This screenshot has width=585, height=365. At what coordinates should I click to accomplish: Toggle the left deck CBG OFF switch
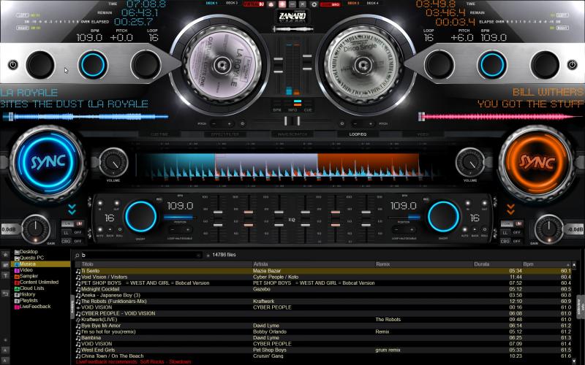pyautogui.click(x=78, y=241)
